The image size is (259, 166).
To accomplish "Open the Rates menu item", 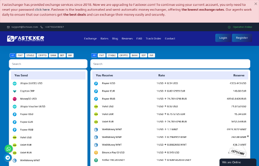I will 104,38.
